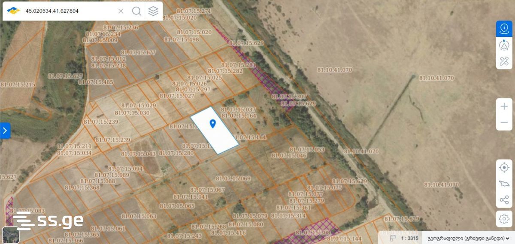Select parcel labeled 81.07.15.053
Image resolution: width=515 pixels, height=244 pixels.
tap(307, 150)
